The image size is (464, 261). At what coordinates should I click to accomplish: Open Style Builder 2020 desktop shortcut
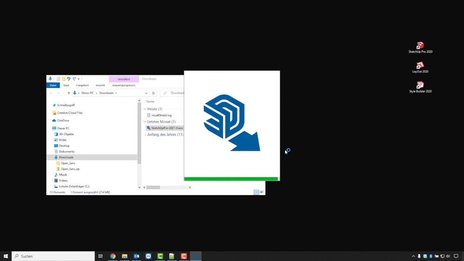[420, 87]
